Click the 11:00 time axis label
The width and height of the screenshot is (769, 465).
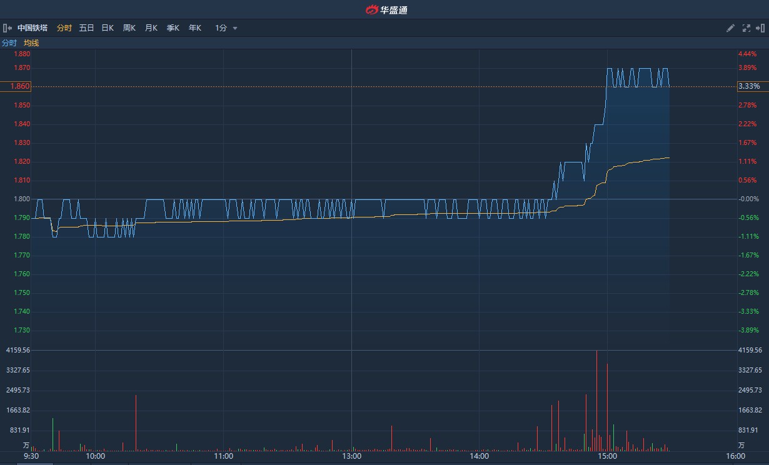223,456
